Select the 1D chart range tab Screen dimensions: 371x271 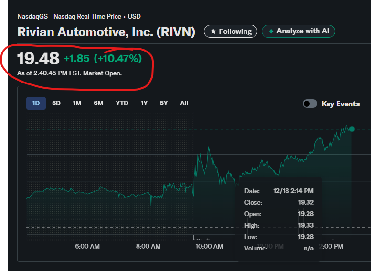coord(36,104)
